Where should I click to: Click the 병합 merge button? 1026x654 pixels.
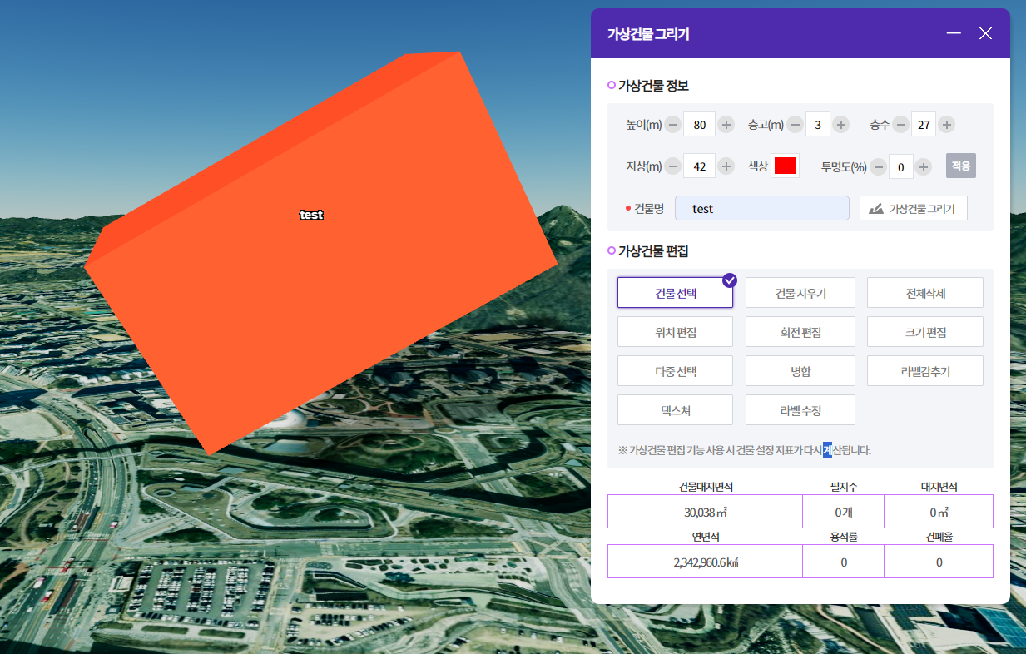pyautogui.click(x=800, y=371)
